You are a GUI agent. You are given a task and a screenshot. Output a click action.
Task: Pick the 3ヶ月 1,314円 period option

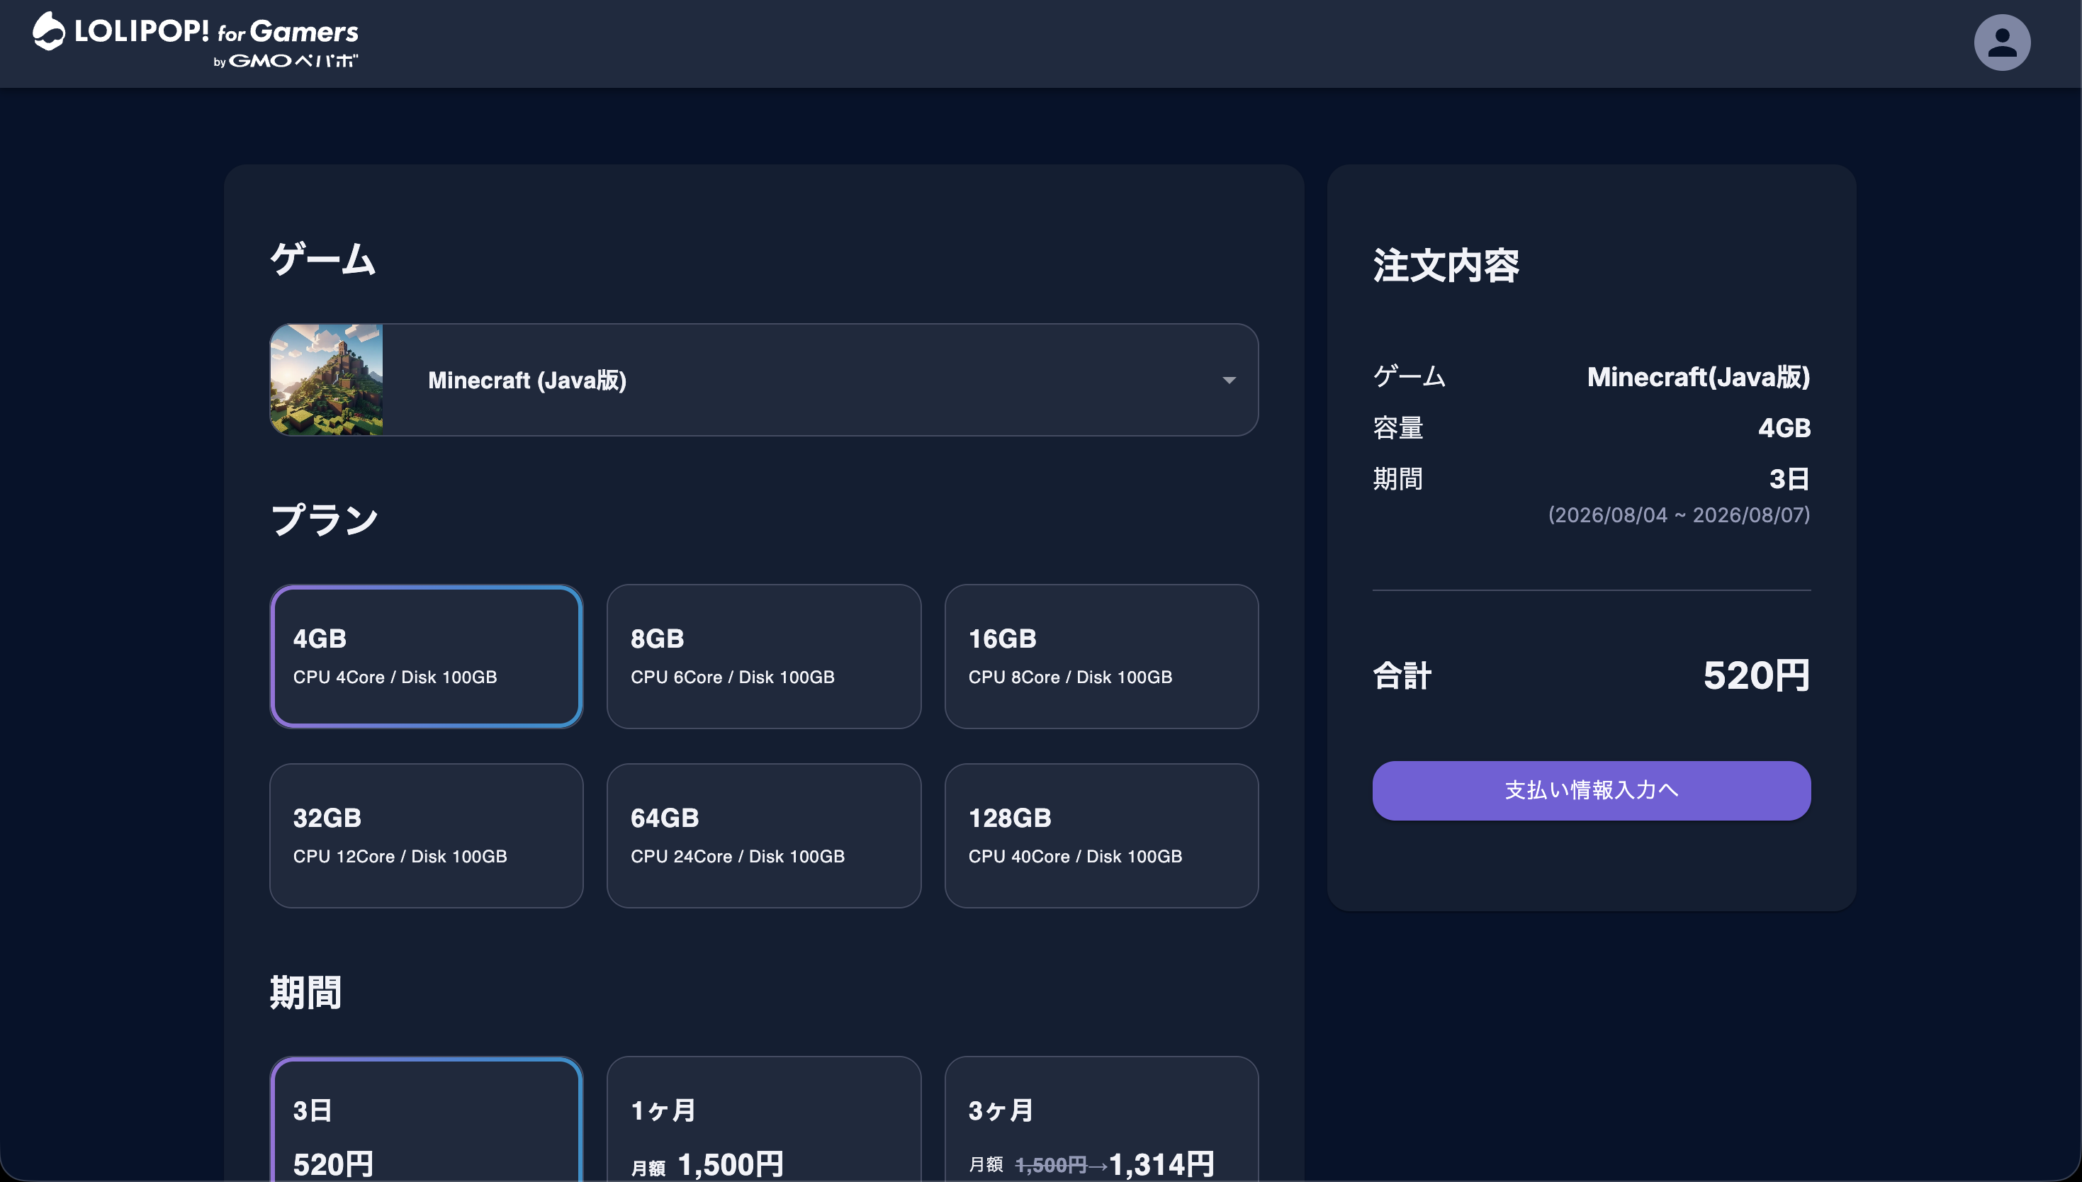click(x=1101, y=1120)
